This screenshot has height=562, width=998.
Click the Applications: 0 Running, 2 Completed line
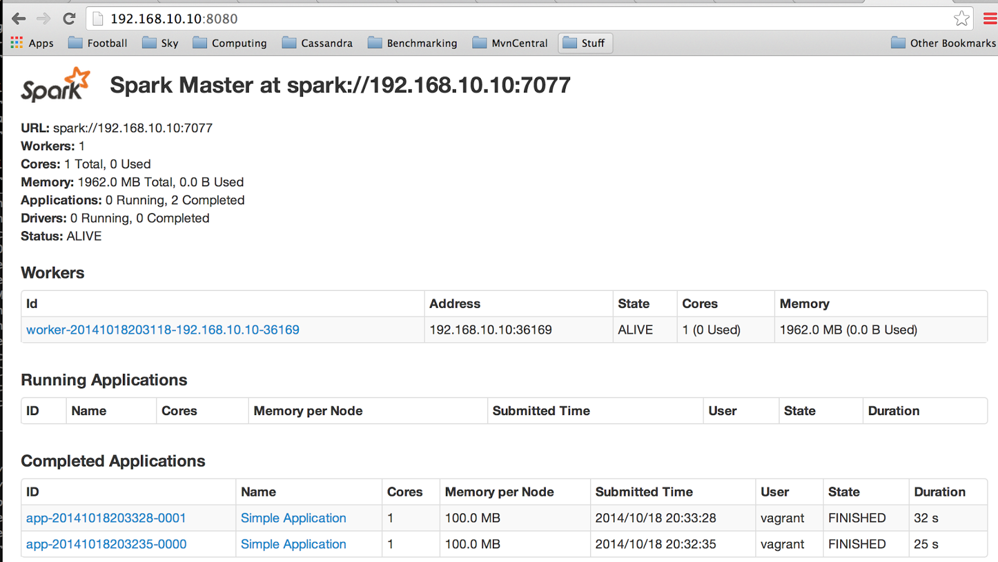pos(133,200)
